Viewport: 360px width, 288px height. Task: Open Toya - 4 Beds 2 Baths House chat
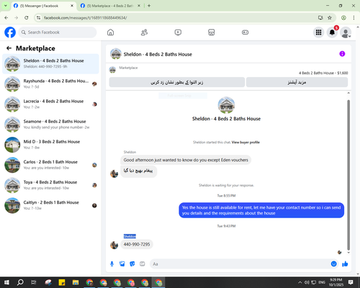(50, 185)
